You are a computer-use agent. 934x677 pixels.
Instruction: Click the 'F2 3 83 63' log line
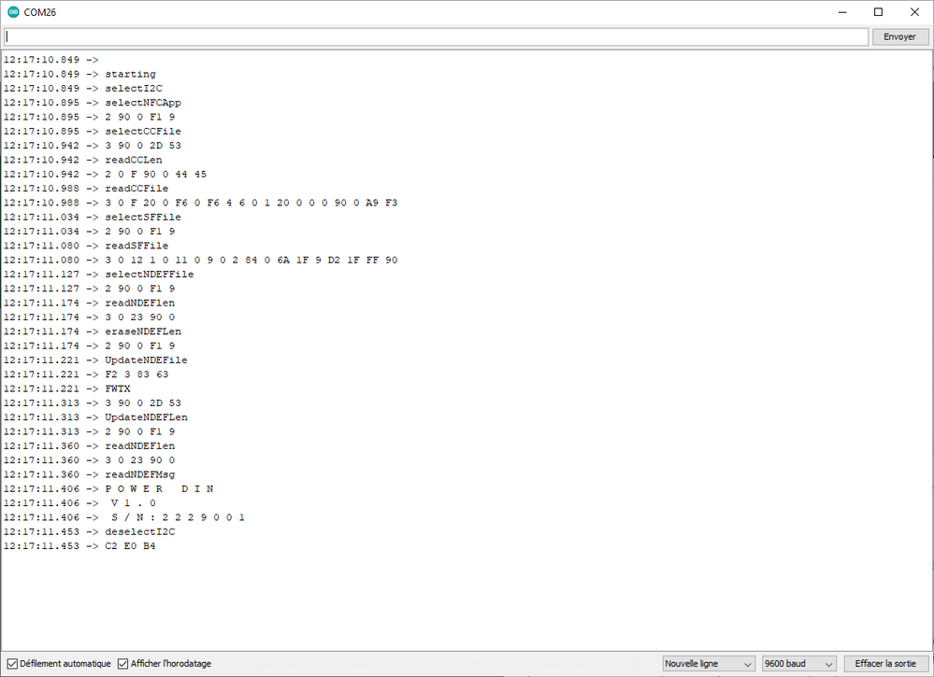coord(86,374)
